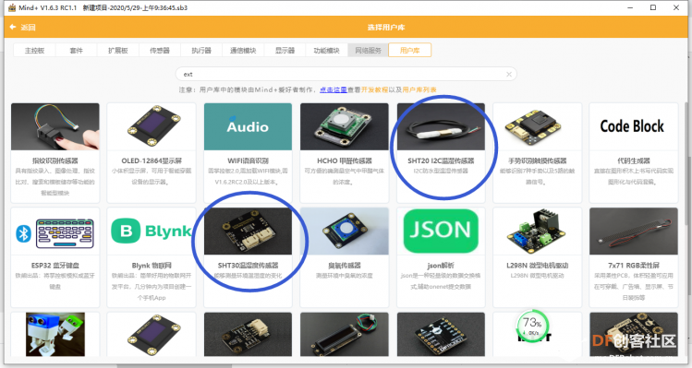Click the 7x71 RGB柔性屏 title
This screenshot has height=368, width=692.
point(633,266)
